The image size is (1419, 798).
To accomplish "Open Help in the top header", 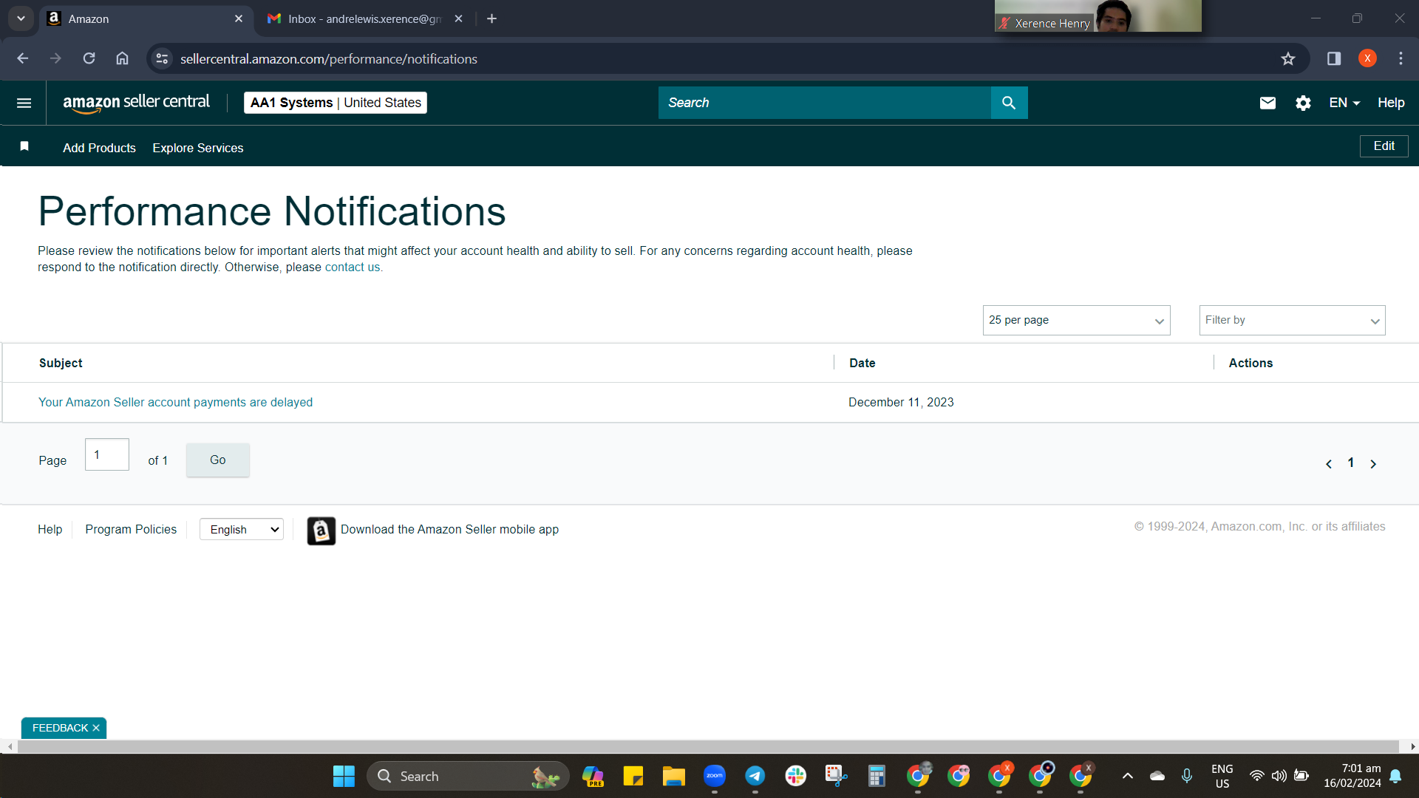I will coord(1391,103).
